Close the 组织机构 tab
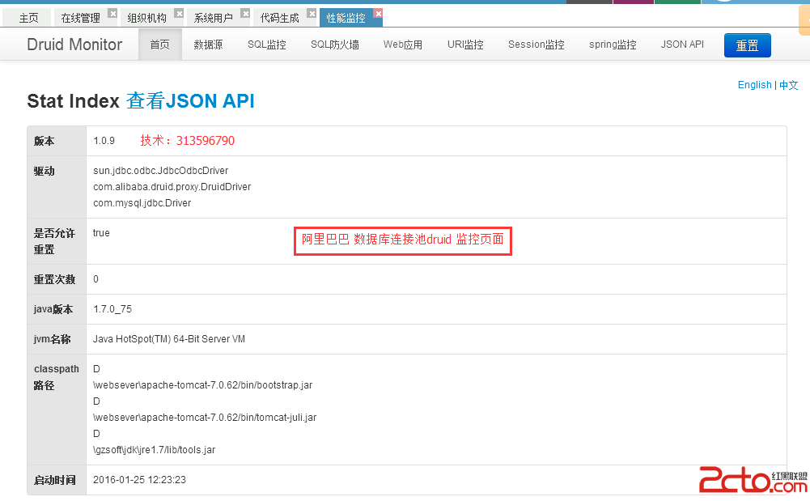This screenshot has height=501, width=810. coord(179,14)
